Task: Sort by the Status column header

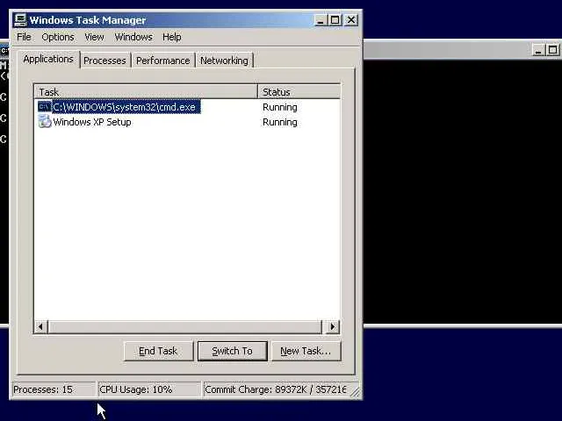Action: pyautogui.click(x=299, y=91)
